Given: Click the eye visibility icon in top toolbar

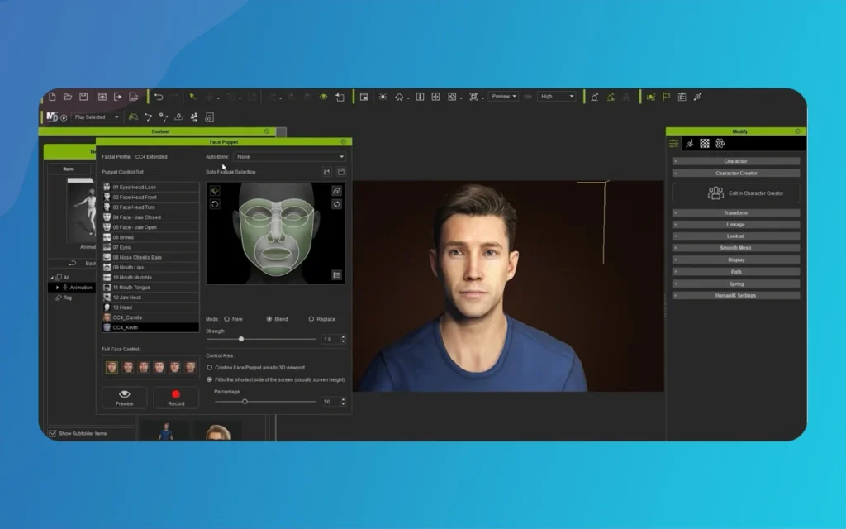Looking at the screenshot, I should tap(322, 98).
